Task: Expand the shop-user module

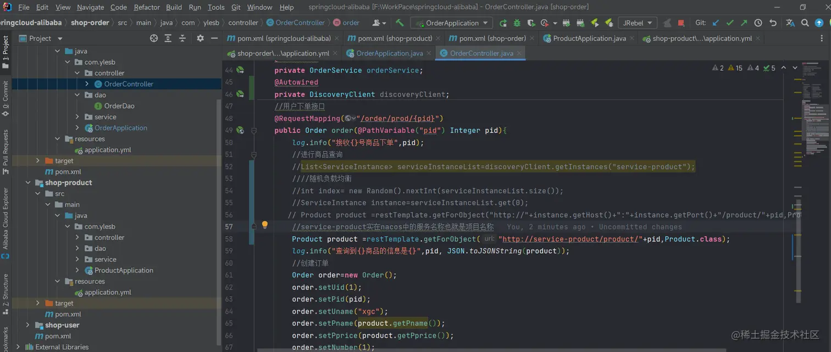Action: [29, 325]
